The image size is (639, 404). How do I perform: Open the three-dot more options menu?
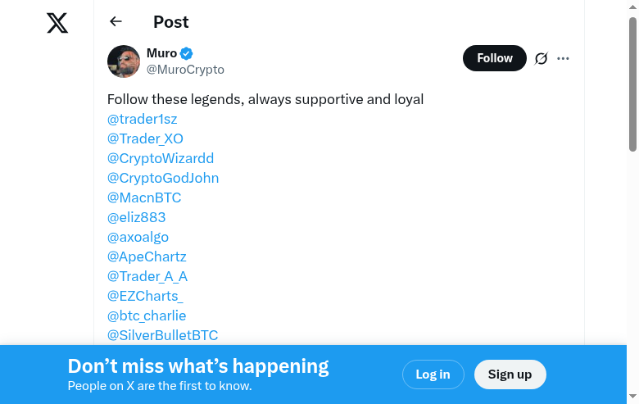[563, 58]
